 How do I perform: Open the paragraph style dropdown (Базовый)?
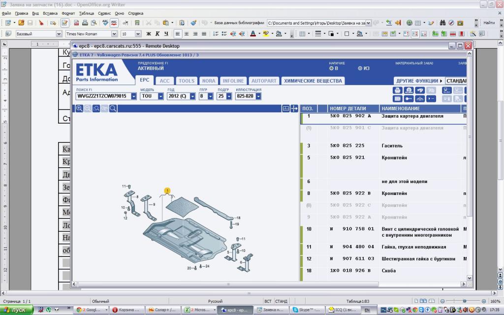pyautogui.click(x=59, y=34)
